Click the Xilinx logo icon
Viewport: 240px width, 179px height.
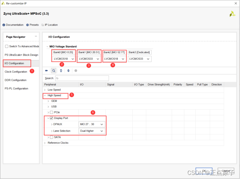(232, 14)
